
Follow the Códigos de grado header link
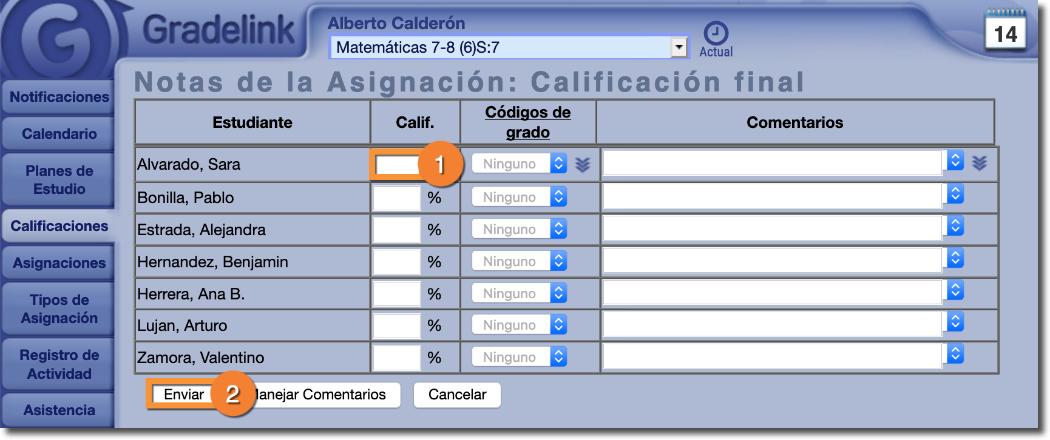point(527,122)
